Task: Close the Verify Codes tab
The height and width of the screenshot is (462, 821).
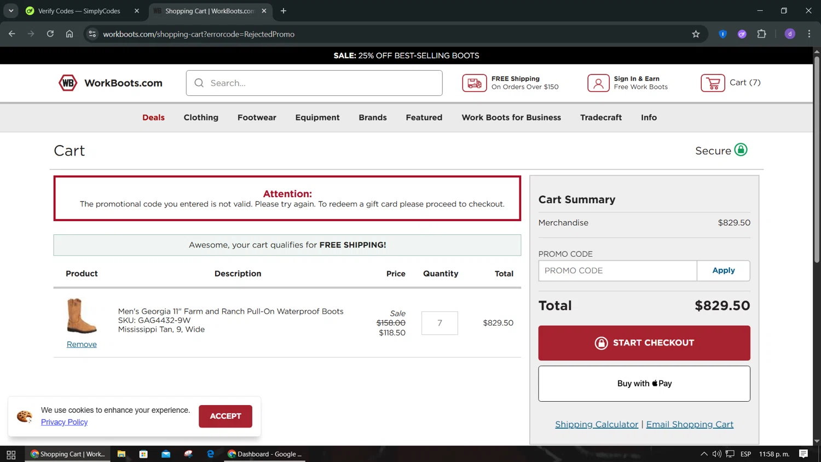Action: [136, 11]
